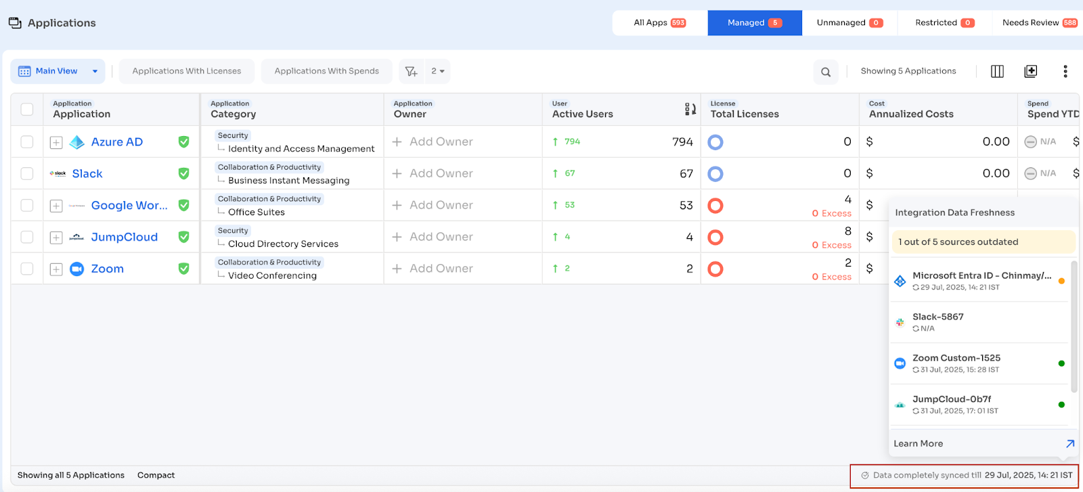Expand the Azure AD row

56,143
